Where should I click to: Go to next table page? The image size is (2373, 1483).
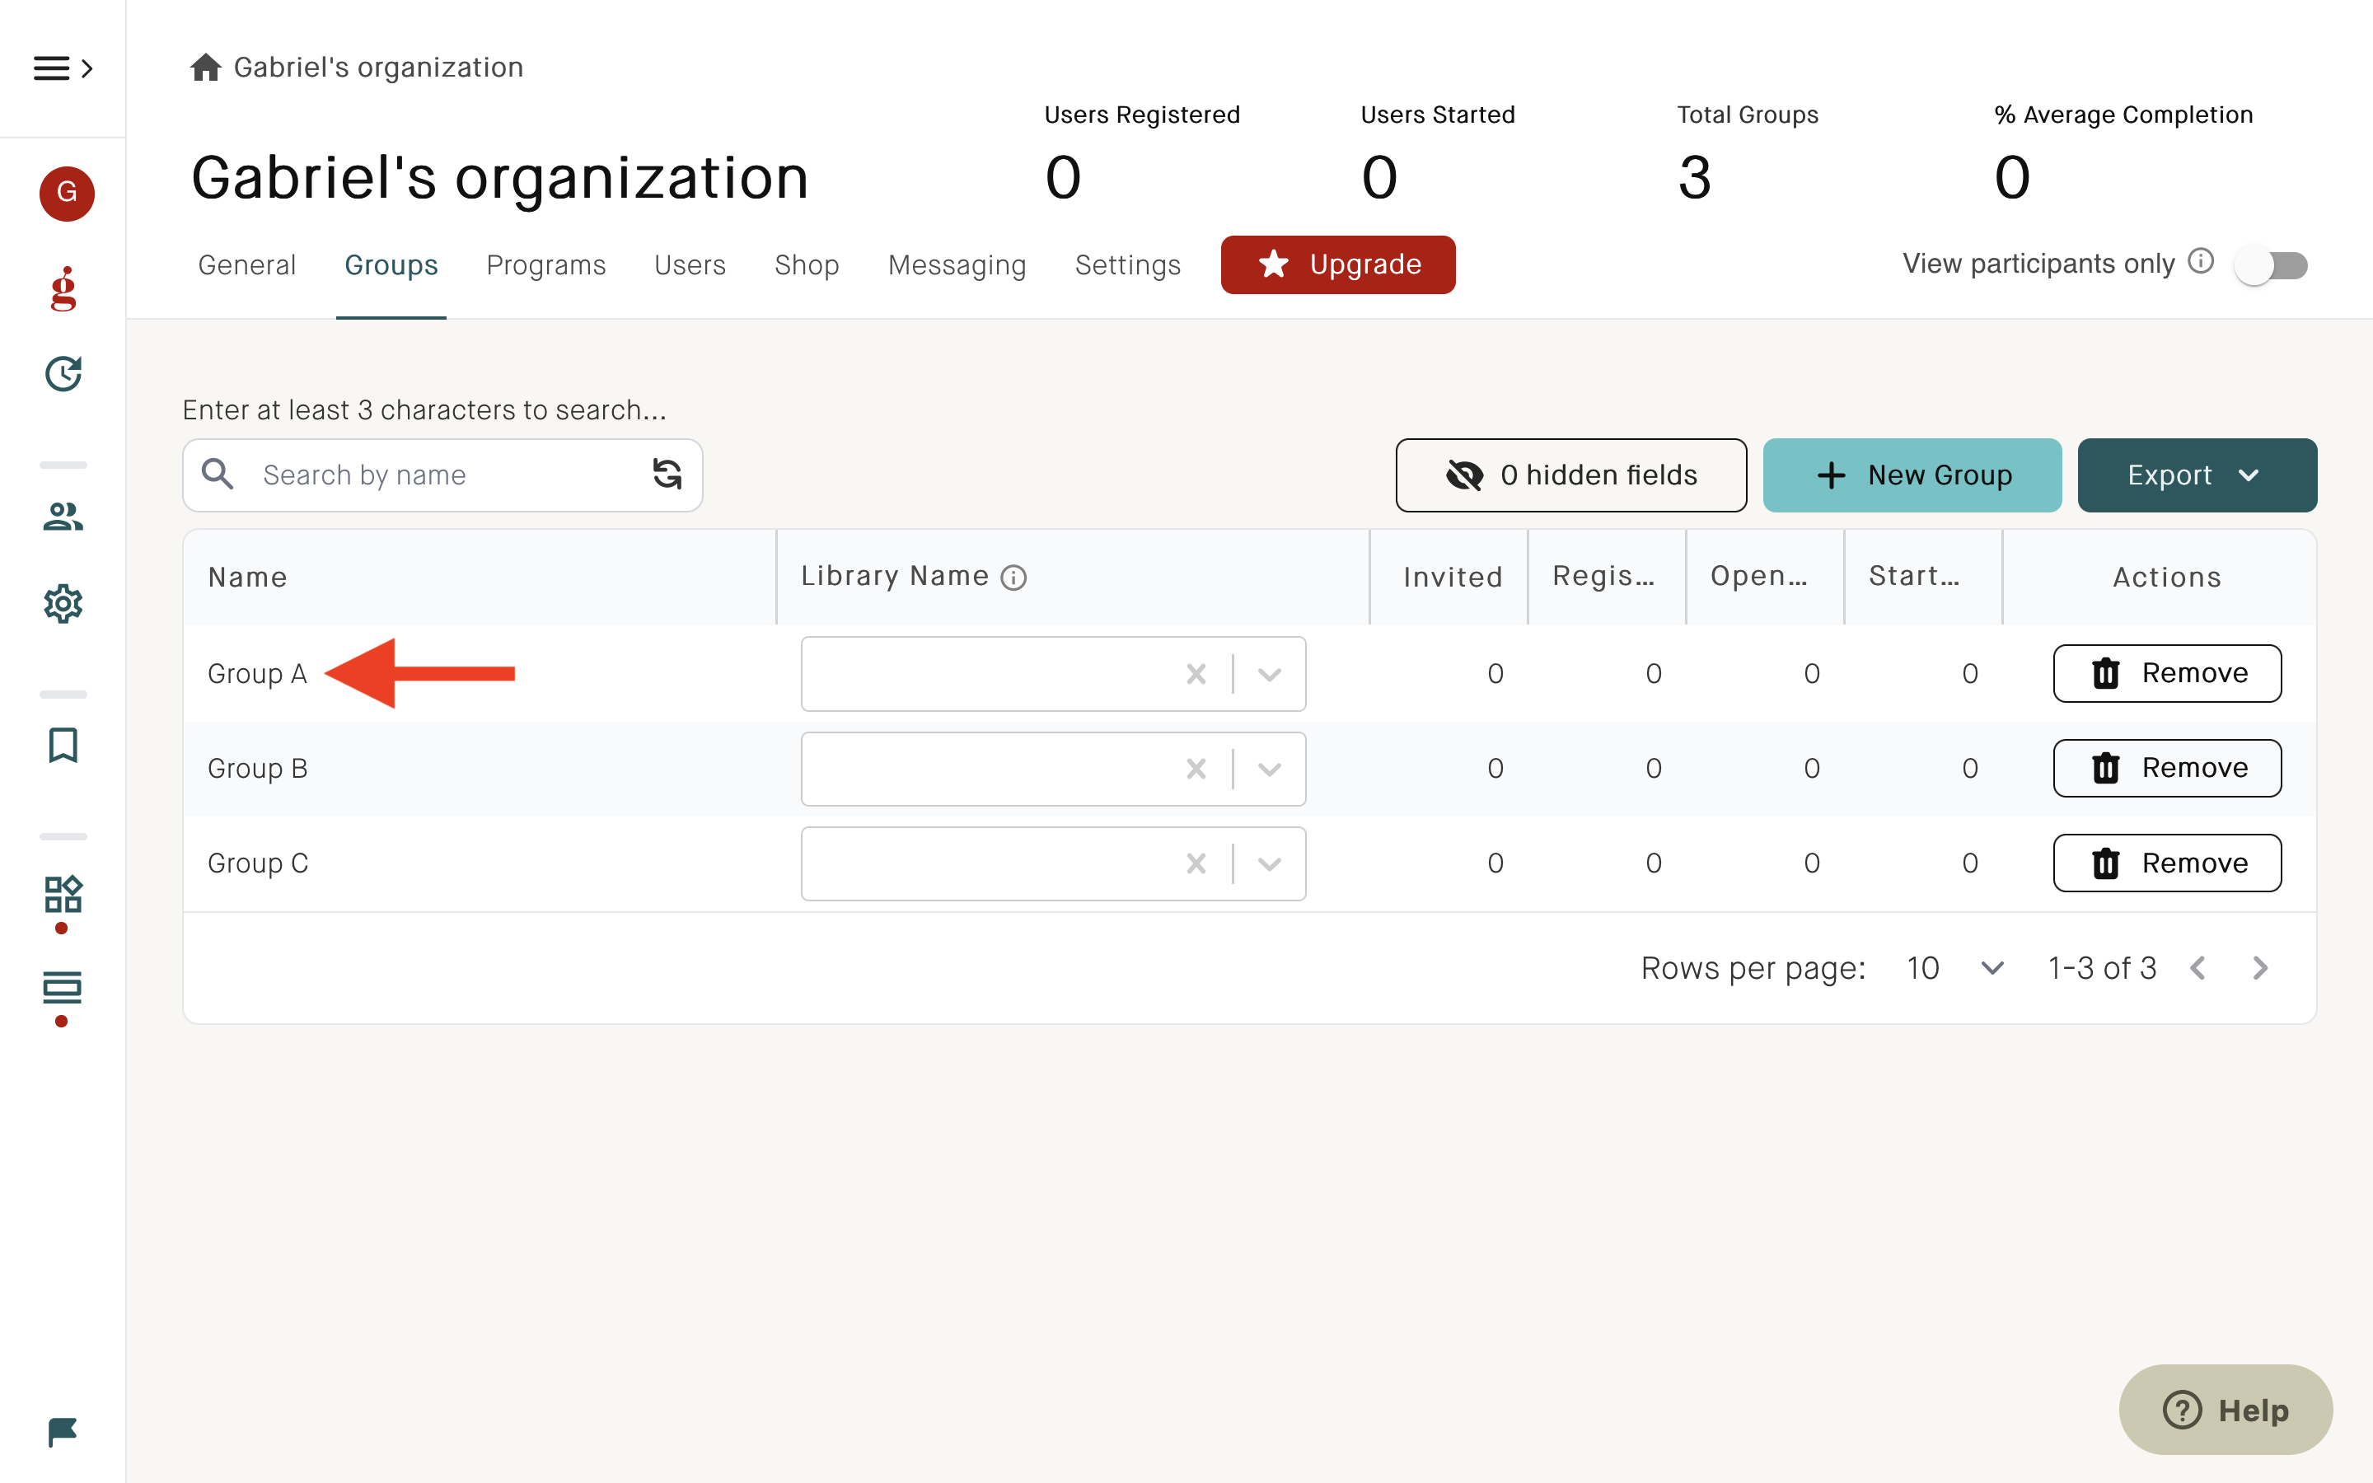(x=2261, y=968)
